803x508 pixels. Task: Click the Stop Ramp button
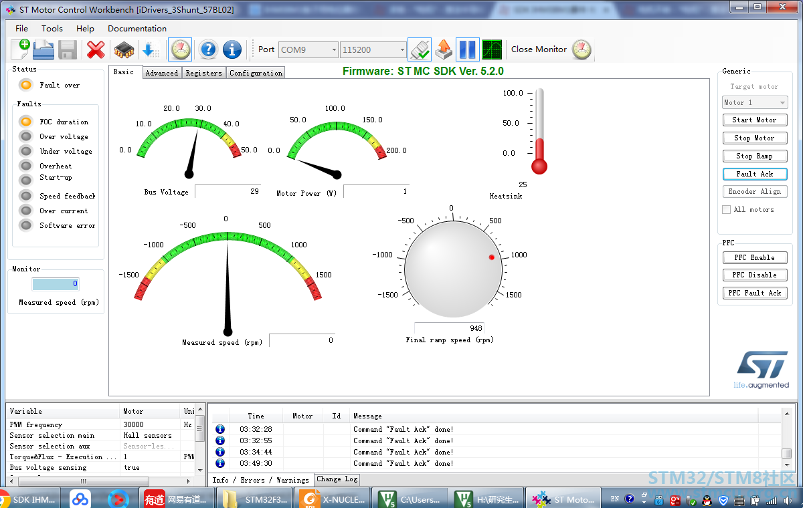[755, 156]
